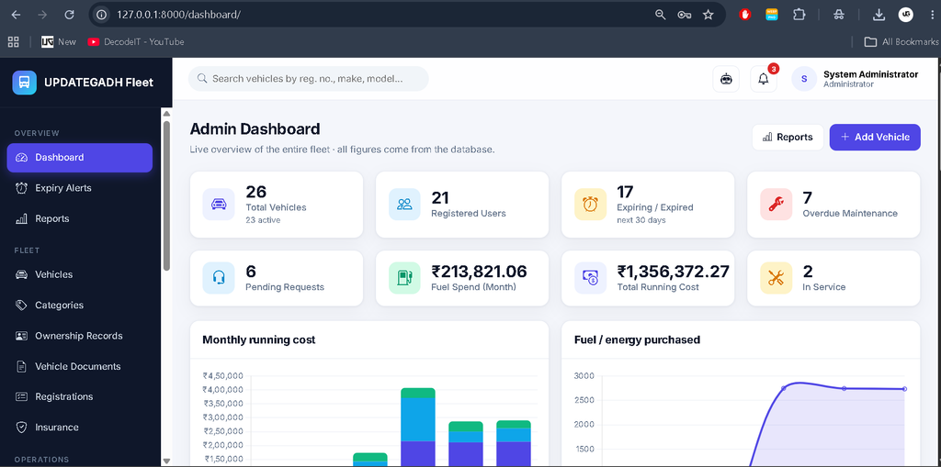The width and height of the screenshot is (941, 467).
Task: Click the browser address bar URL
Action: [179, 15]
